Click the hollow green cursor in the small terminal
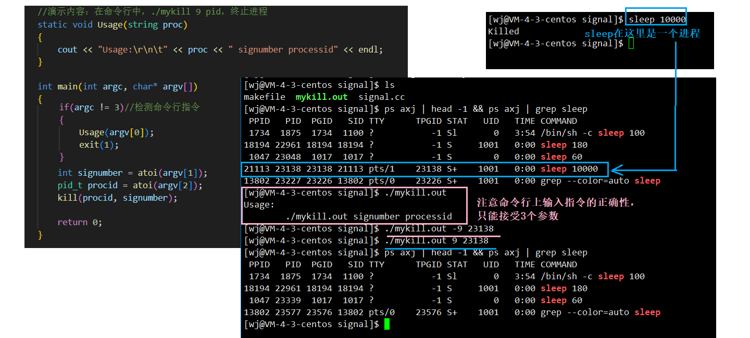The width and height of the screenshot is (750, 338). pyautogui.click(x=631, y=44)
